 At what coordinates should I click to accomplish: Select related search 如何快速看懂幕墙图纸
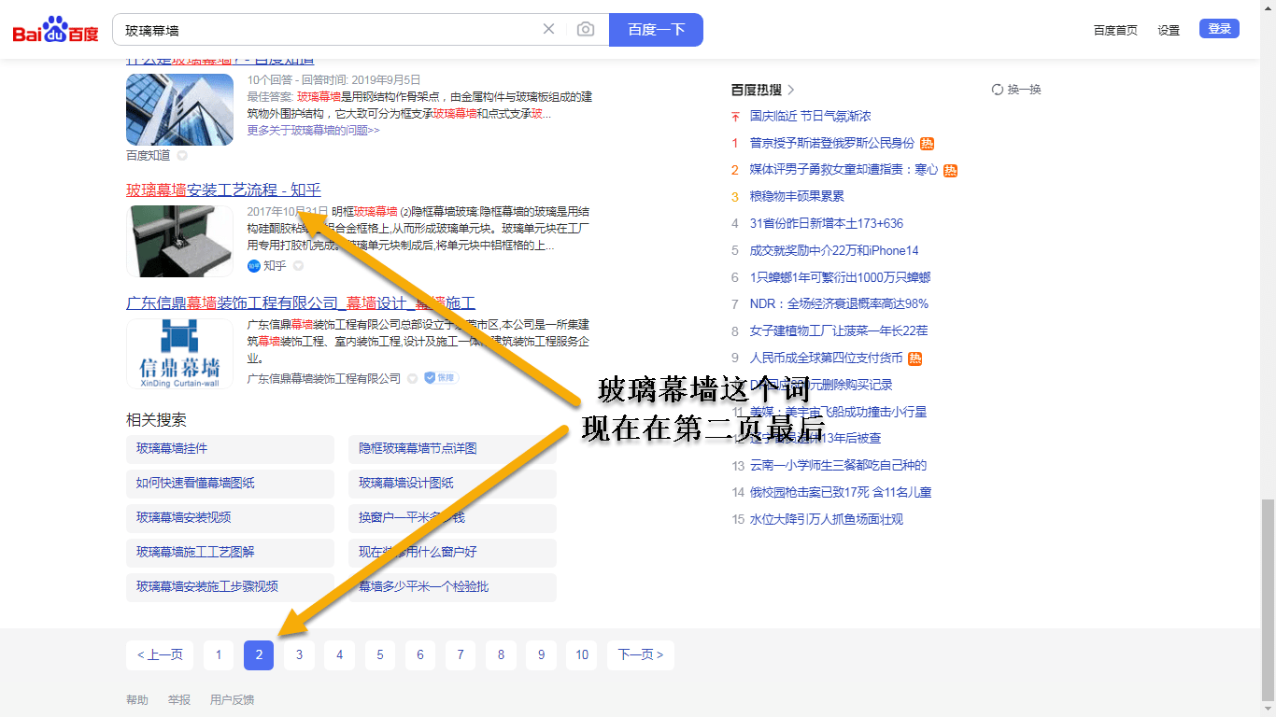point(230,484)
